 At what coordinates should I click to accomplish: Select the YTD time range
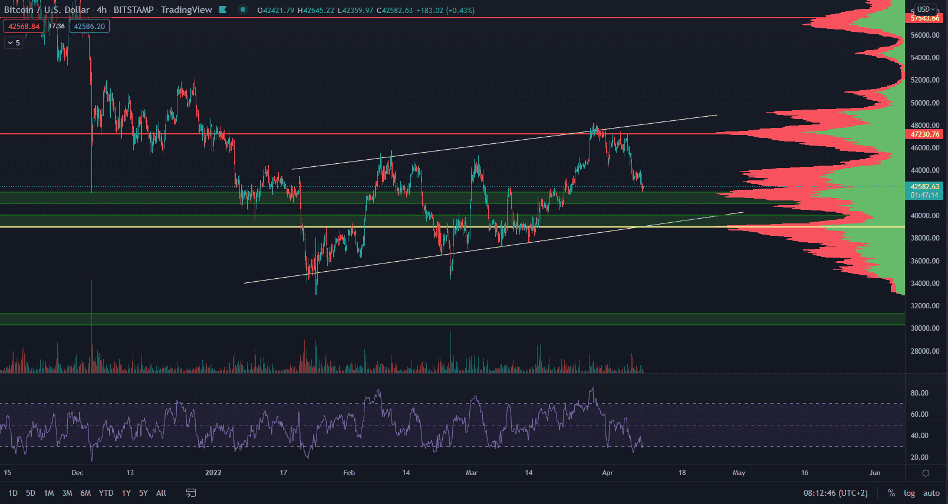106,493
